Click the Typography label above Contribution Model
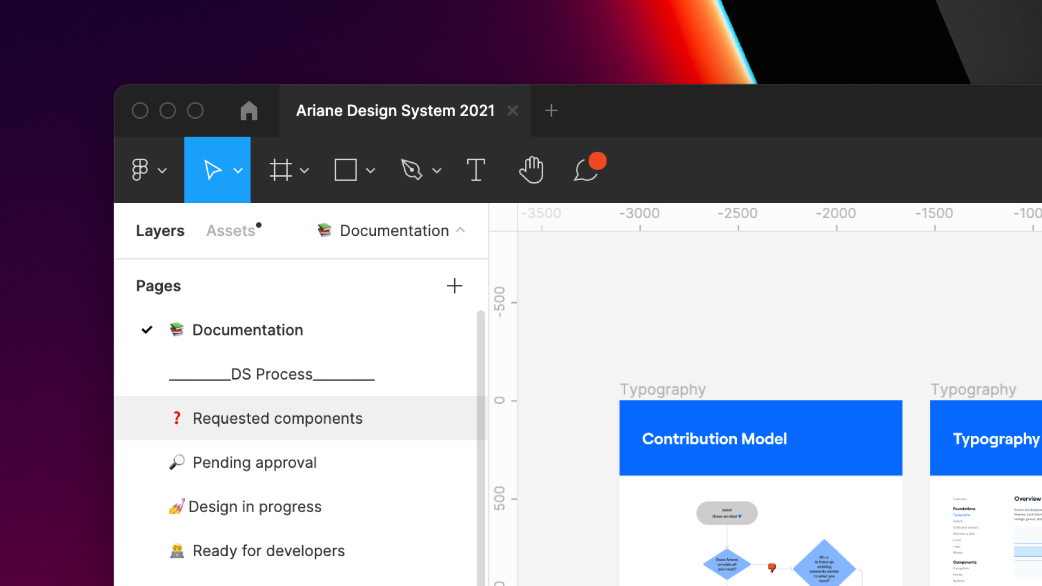Viewport: 1042px width, 586px height. tap(663, 390)
